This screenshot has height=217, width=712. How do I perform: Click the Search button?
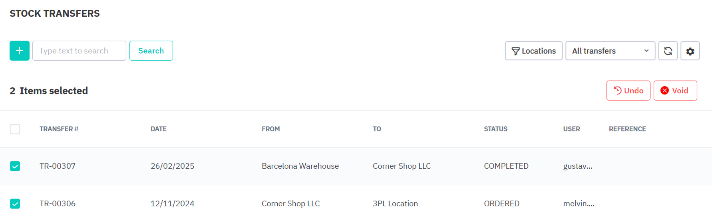[151, 51]
